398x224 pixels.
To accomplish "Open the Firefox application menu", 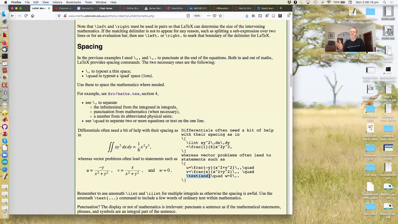I will click(16, 2).
